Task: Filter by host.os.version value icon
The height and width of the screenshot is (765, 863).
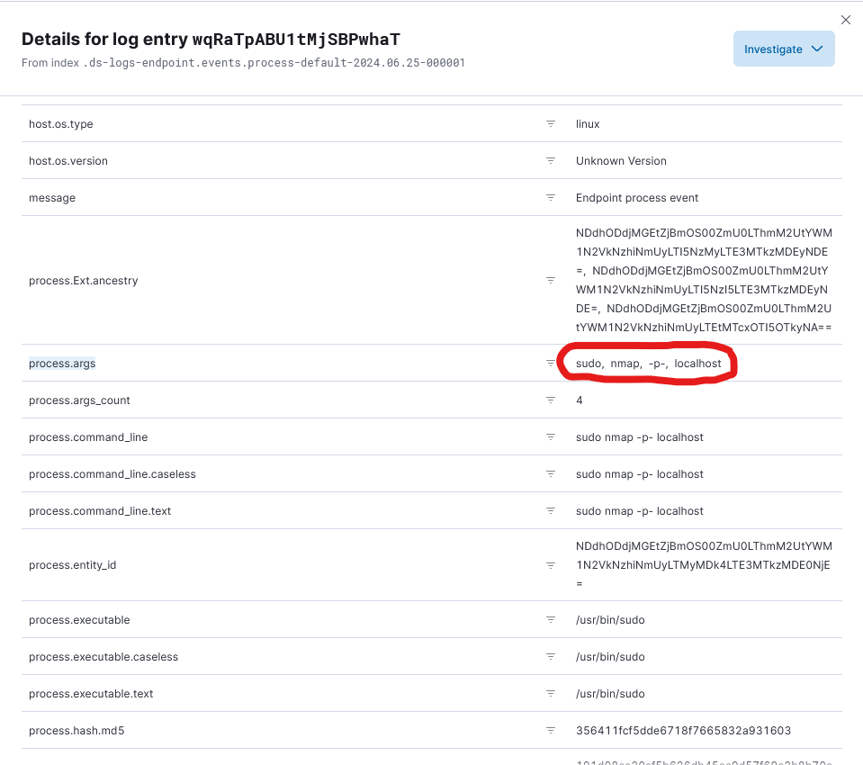Action: (x=551, y=161)
